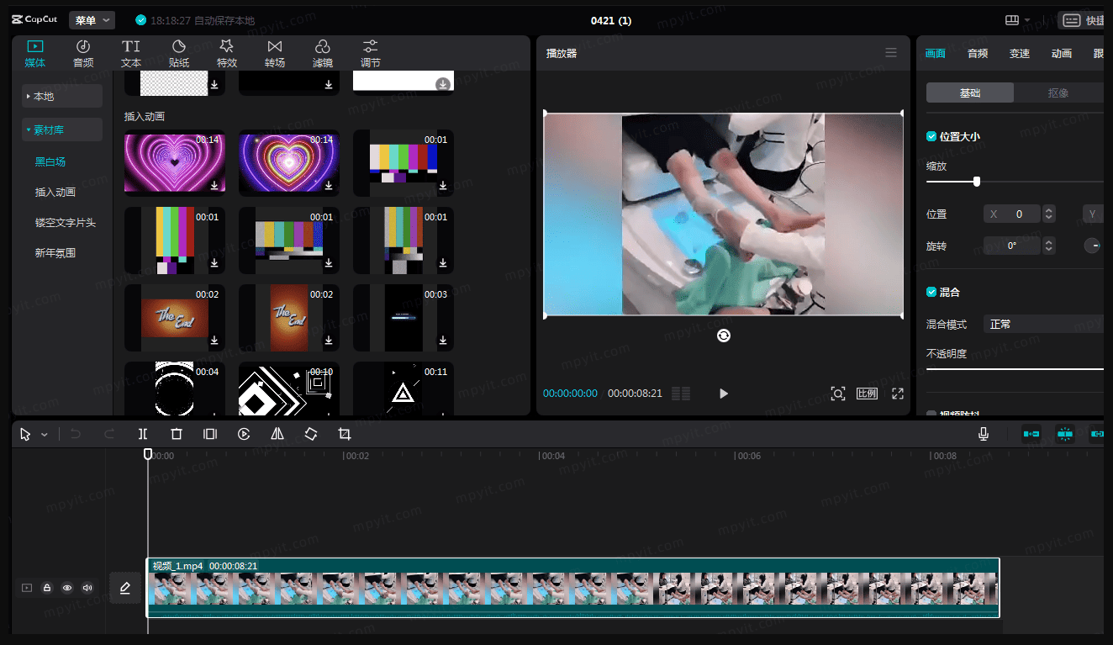Click the delete trash icon in timeline toolbar

coord(177,434)
